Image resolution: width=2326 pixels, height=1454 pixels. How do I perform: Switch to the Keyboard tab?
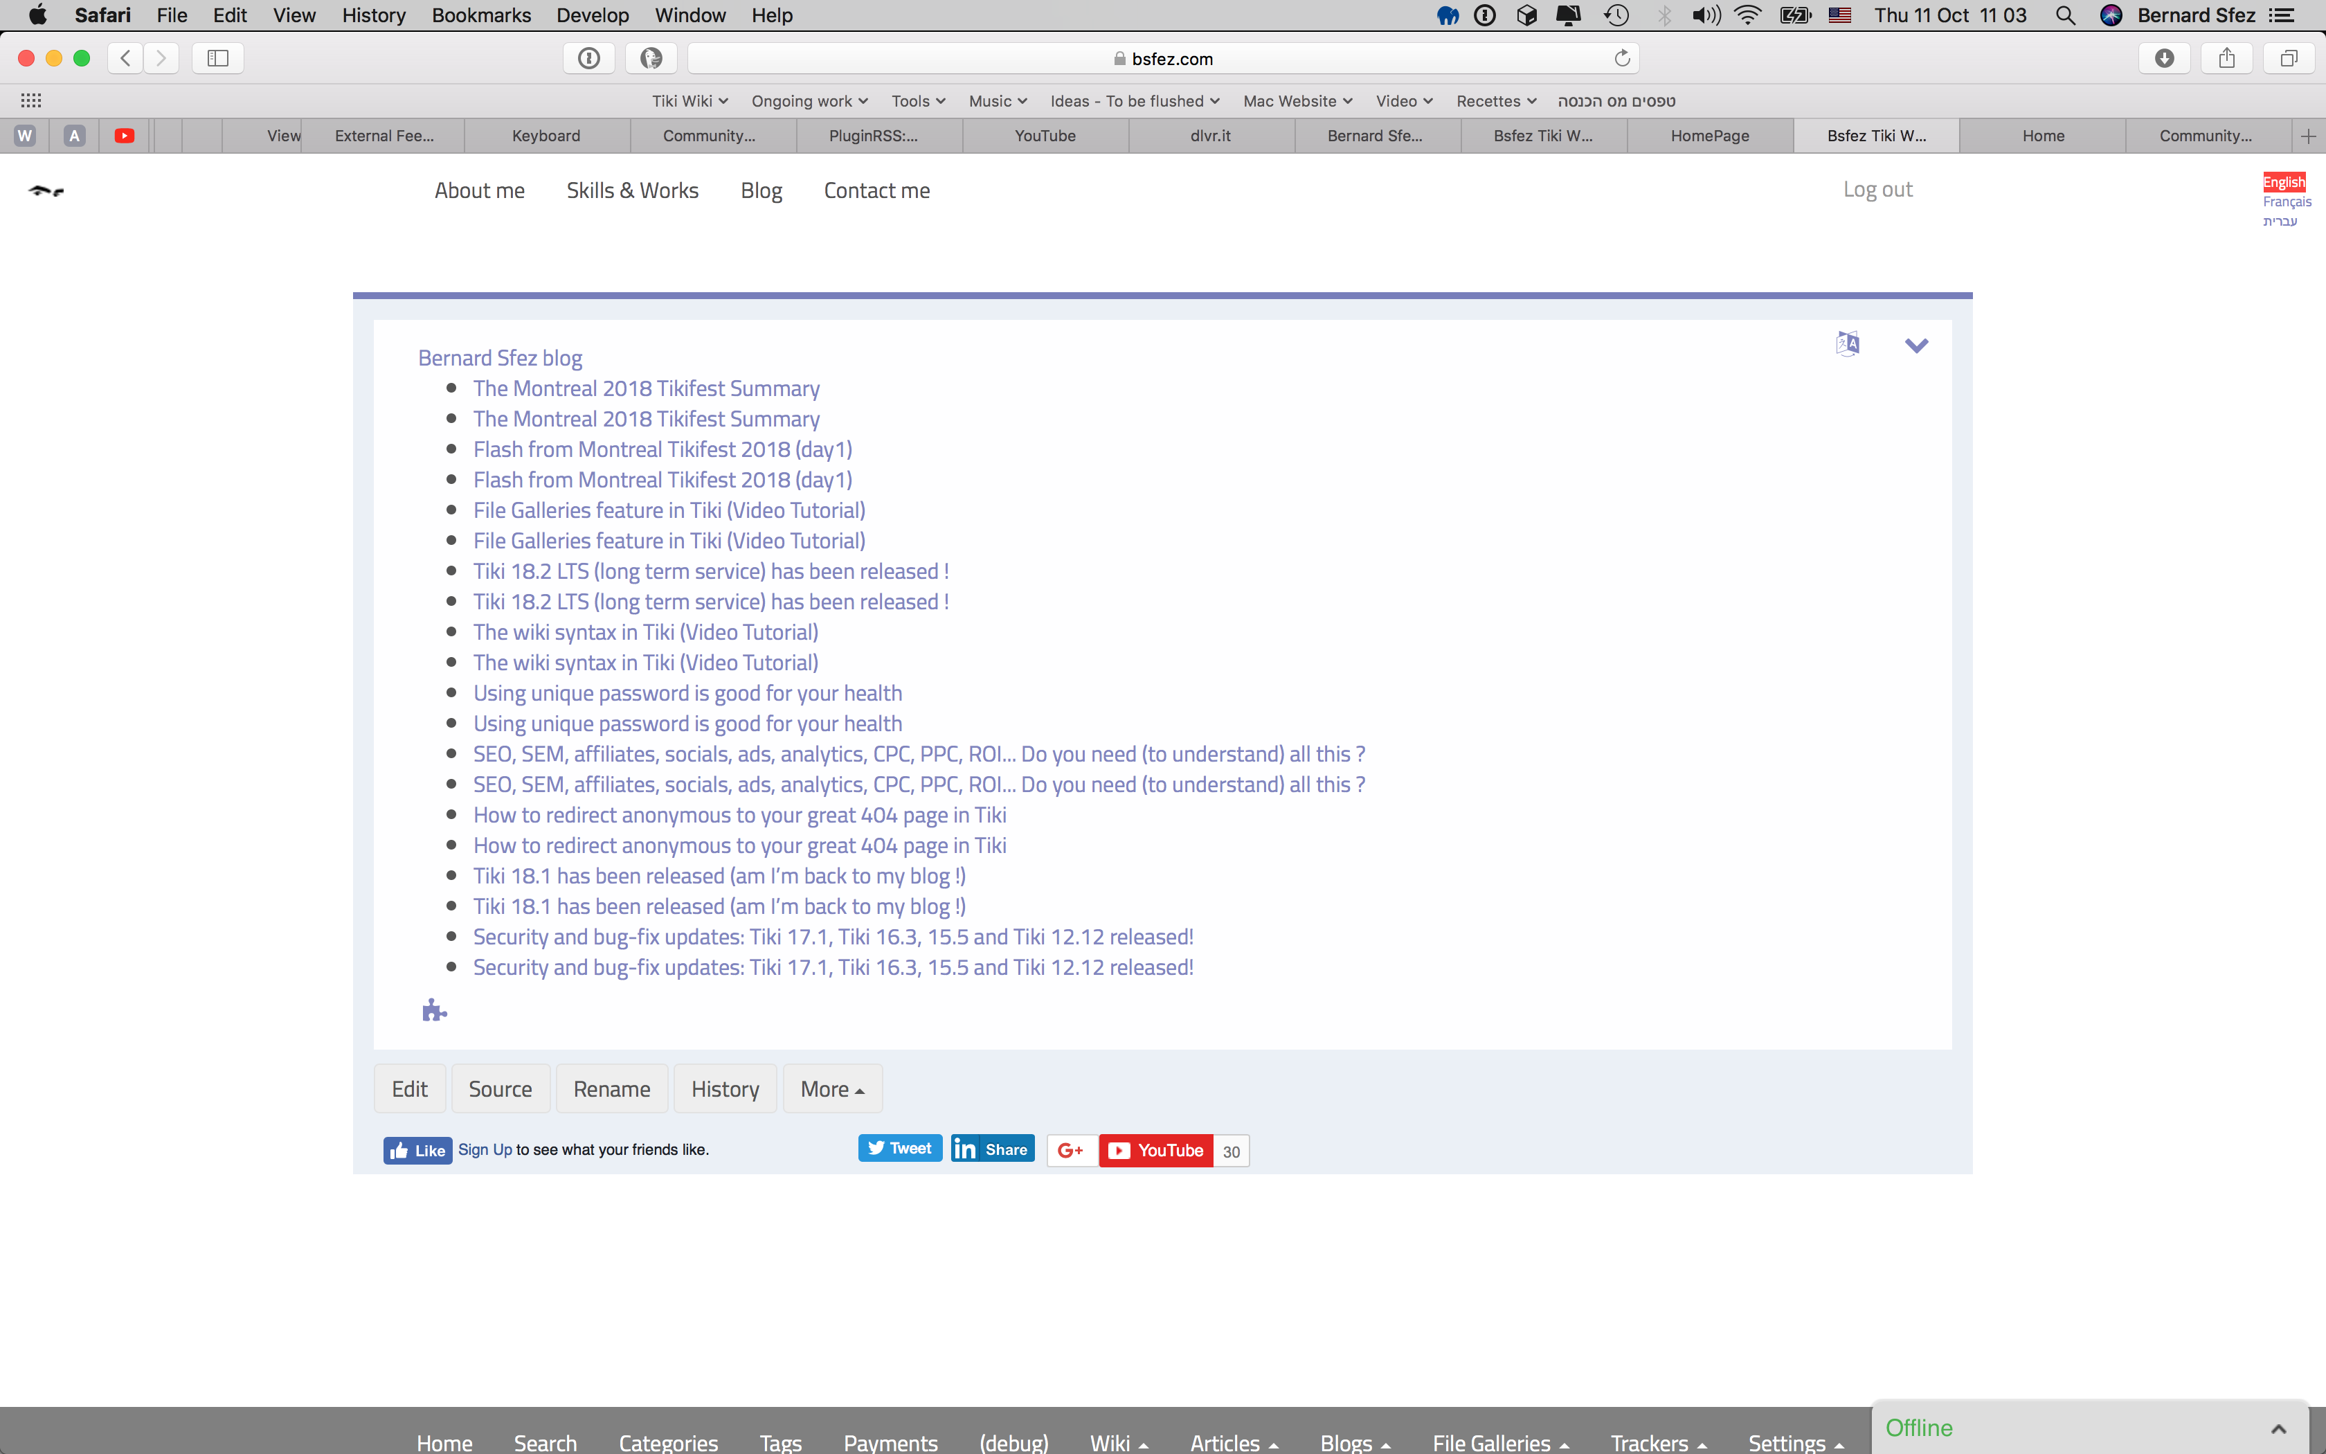pyautogui.click(x=546, y=136)
